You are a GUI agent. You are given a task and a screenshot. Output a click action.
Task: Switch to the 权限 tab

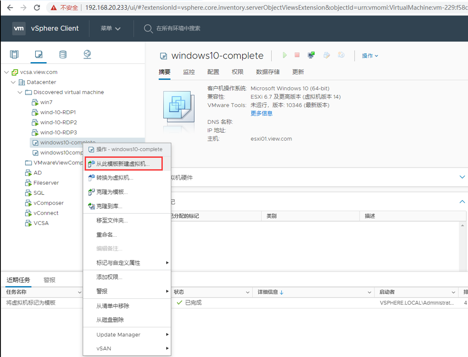(x=238, y=72)
